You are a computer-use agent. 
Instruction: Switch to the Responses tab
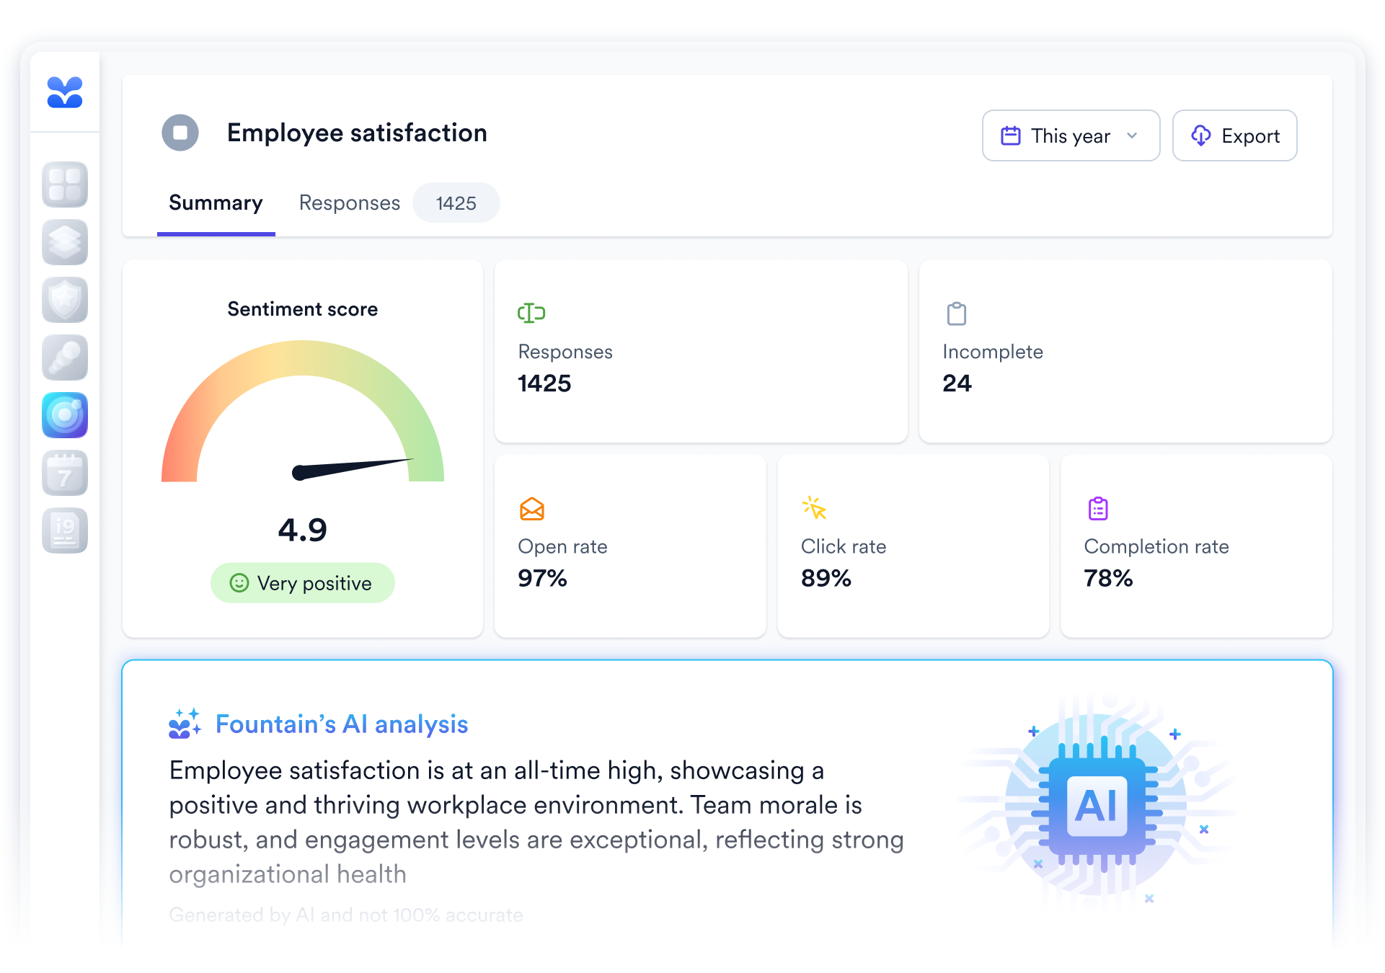(350, 203)
